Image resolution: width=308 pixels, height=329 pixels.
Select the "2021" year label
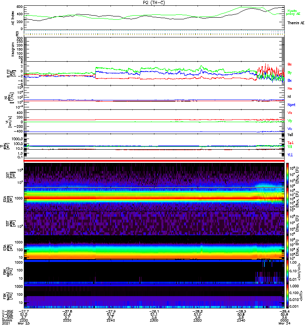pos(6,323)
